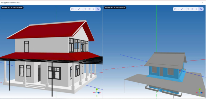
Task: Click the left viewer file name label
Action: click(12, 8)
